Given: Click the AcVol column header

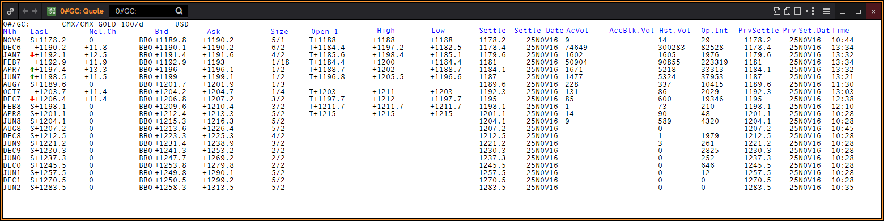Looking at the screenshot, I should [577, 31].
